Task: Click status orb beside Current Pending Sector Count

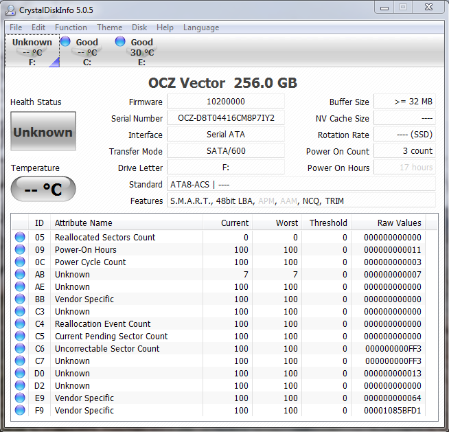Action: 20,337
